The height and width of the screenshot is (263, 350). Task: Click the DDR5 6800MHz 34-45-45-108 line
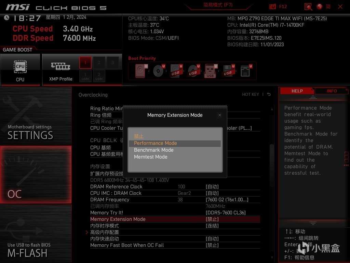(x=130, y=180)
